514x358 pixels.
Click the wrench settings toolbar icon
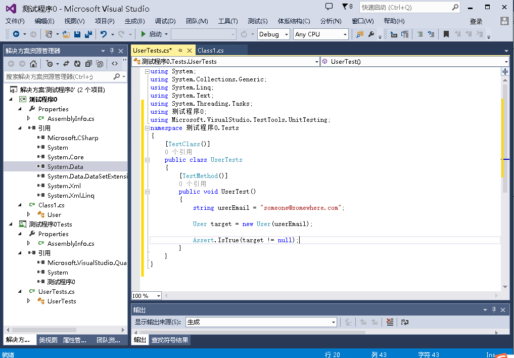(x=371, y=34)
